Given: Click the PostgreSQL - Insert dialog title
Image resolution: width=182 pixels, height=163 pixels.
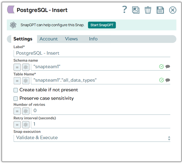Looking at the screenshot, I should point(42,10).
